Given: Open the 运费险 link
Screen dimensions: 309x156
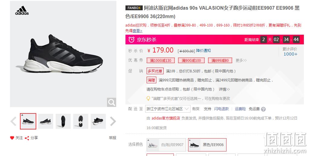Looking at the screenshot, I should [x=240, y=109].
